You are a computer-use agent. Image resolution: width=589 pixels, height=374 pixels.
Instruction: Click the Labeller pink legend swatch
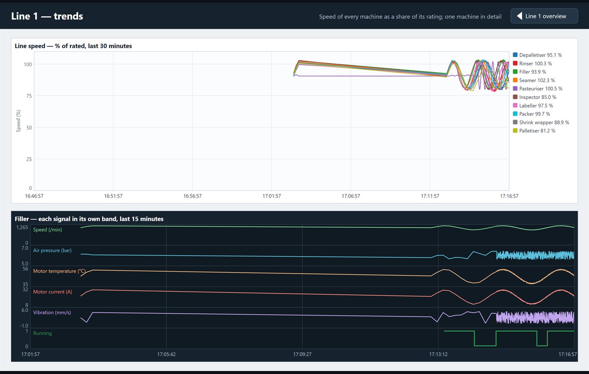click(x=515, y=105)
